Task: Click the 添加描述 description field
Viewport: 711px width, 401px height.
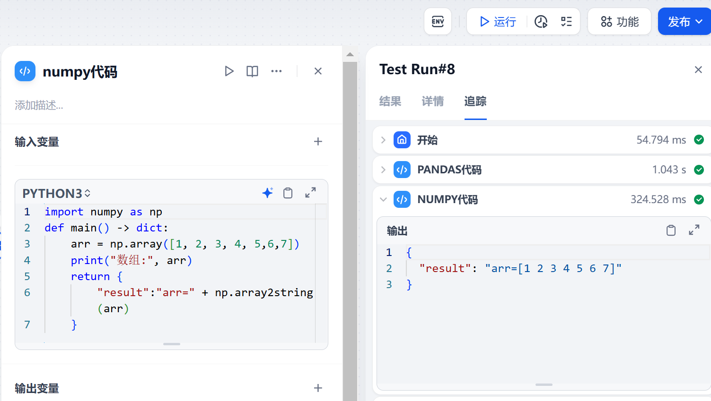Action: pyautogui.click(x=39, y=105)
